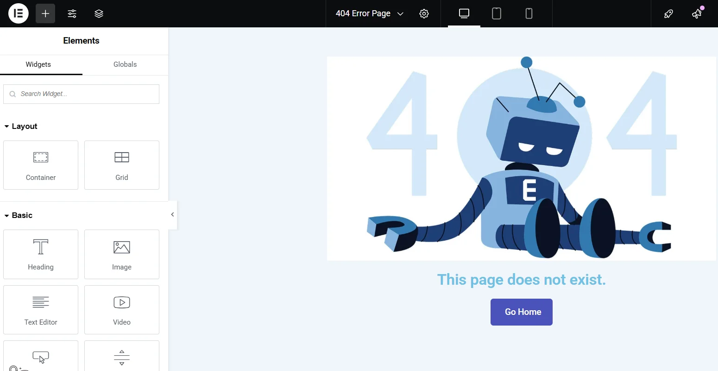The height and width of the screenshot is (371, 718).
Task: Select the Widgets tab
Action: click(38, 64)
